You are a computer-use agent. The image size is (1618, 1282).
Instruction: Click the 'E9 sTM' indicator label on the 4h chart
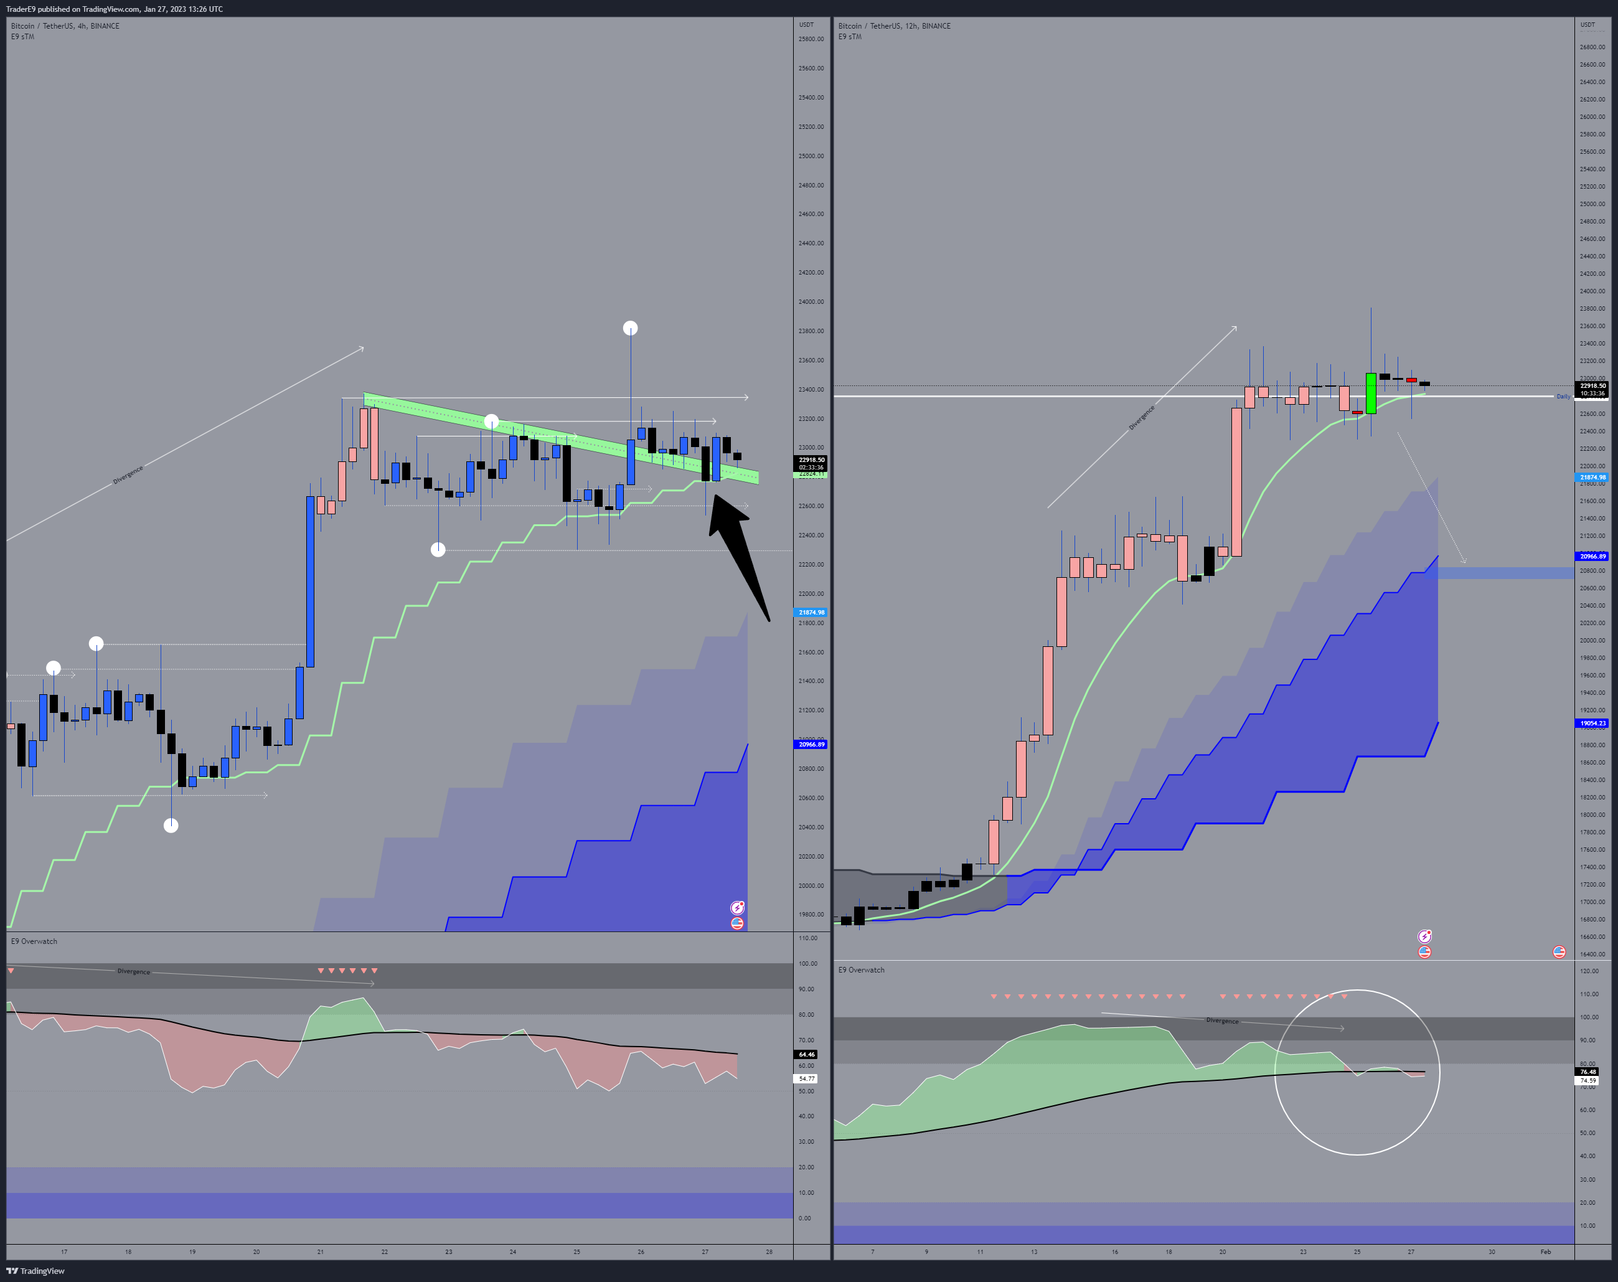[x=22, y=36]
